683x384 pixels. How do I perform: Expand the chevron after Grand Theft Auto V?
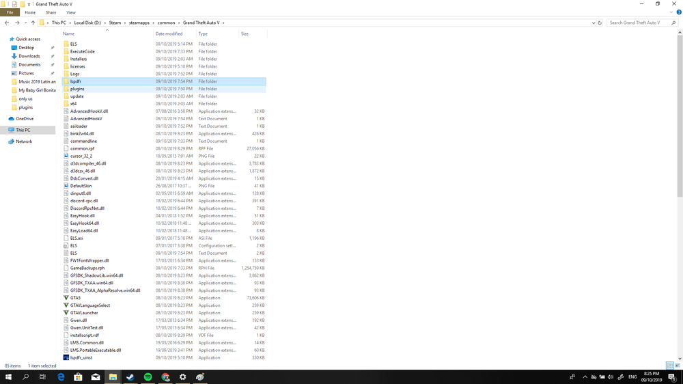point(224,23)
